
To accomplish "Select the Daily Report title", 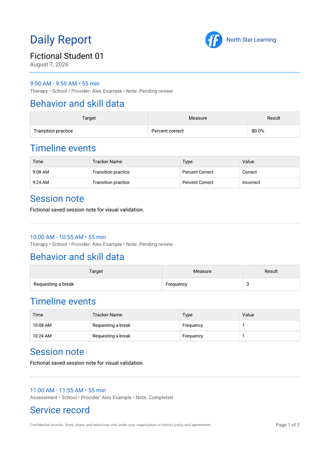I will tap(61, 40).
